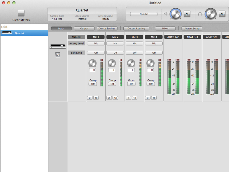This screenshot has height=172, width=229.
Task: Click the Sample Rate 44.1 kHz value
Action: point(57,19)
